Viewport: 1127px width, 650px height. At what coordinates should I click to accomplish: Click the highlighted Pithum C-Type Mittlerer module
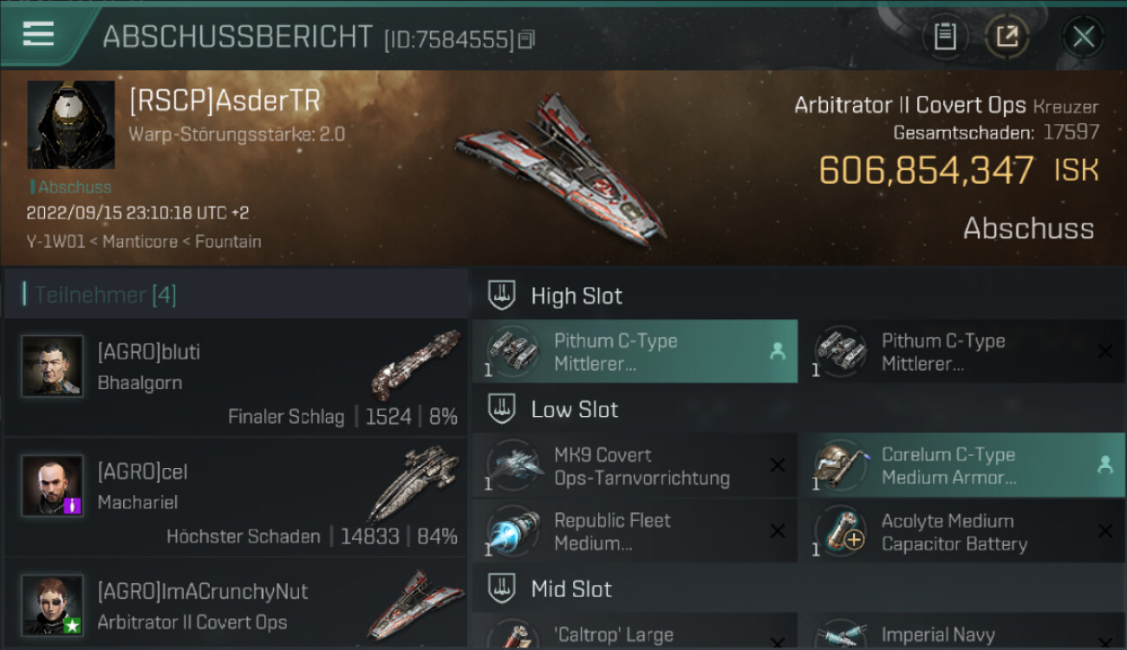coord(635,351)
